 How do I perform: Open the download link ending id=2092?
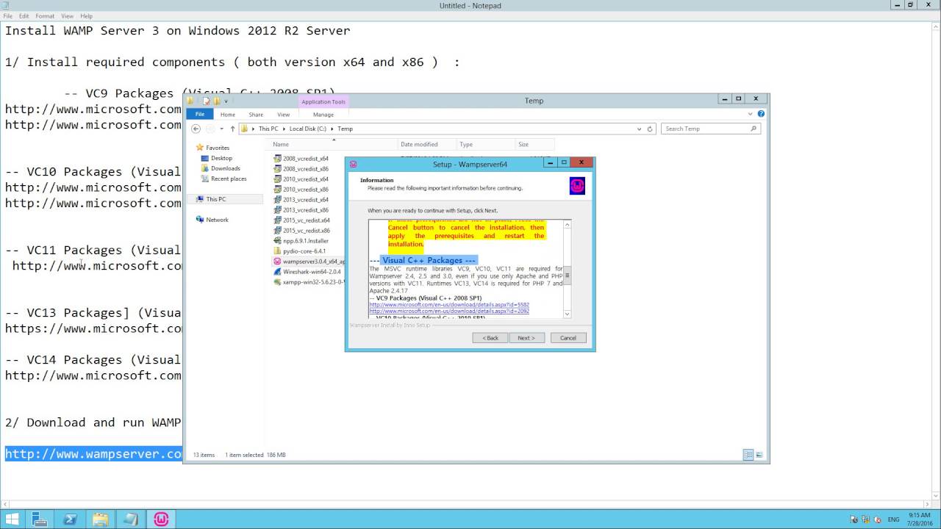(x=449, y=311)
